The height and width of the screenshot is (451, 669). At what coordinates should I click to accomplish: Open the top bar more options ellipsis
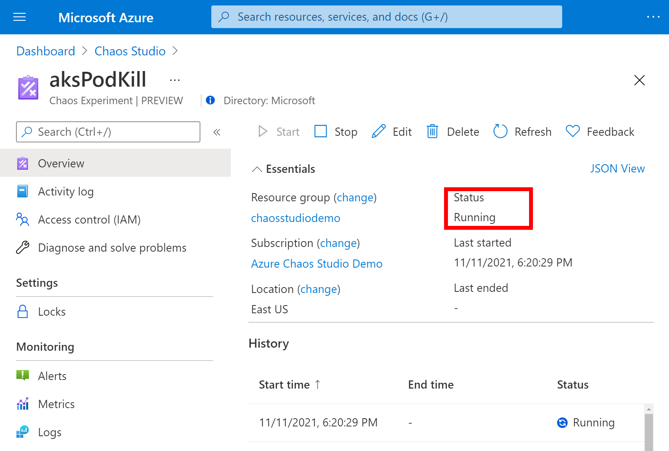pyautogui.click(x=653, y=17)
